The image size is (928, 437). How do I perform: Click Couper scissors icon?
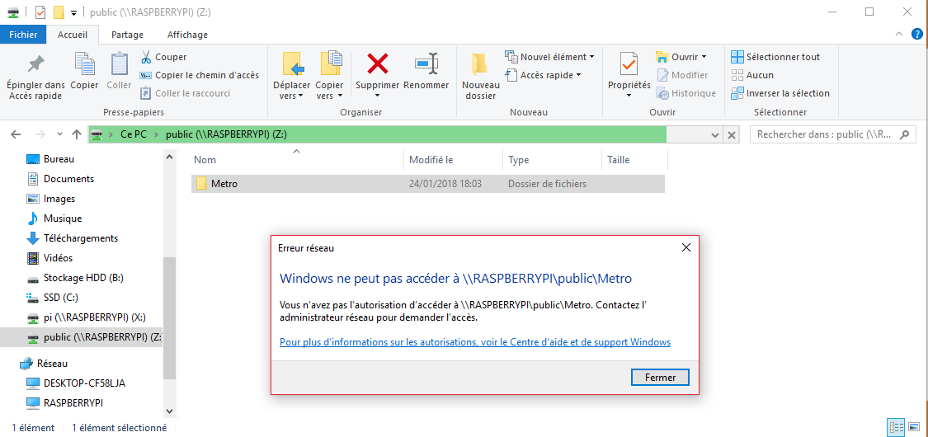145,57
